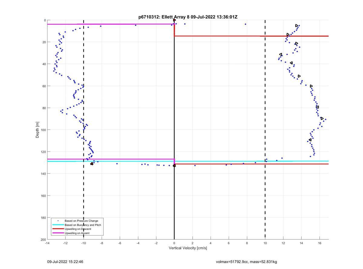
Task: Click the x-axis tick label 4
Action: pos(211,243)
